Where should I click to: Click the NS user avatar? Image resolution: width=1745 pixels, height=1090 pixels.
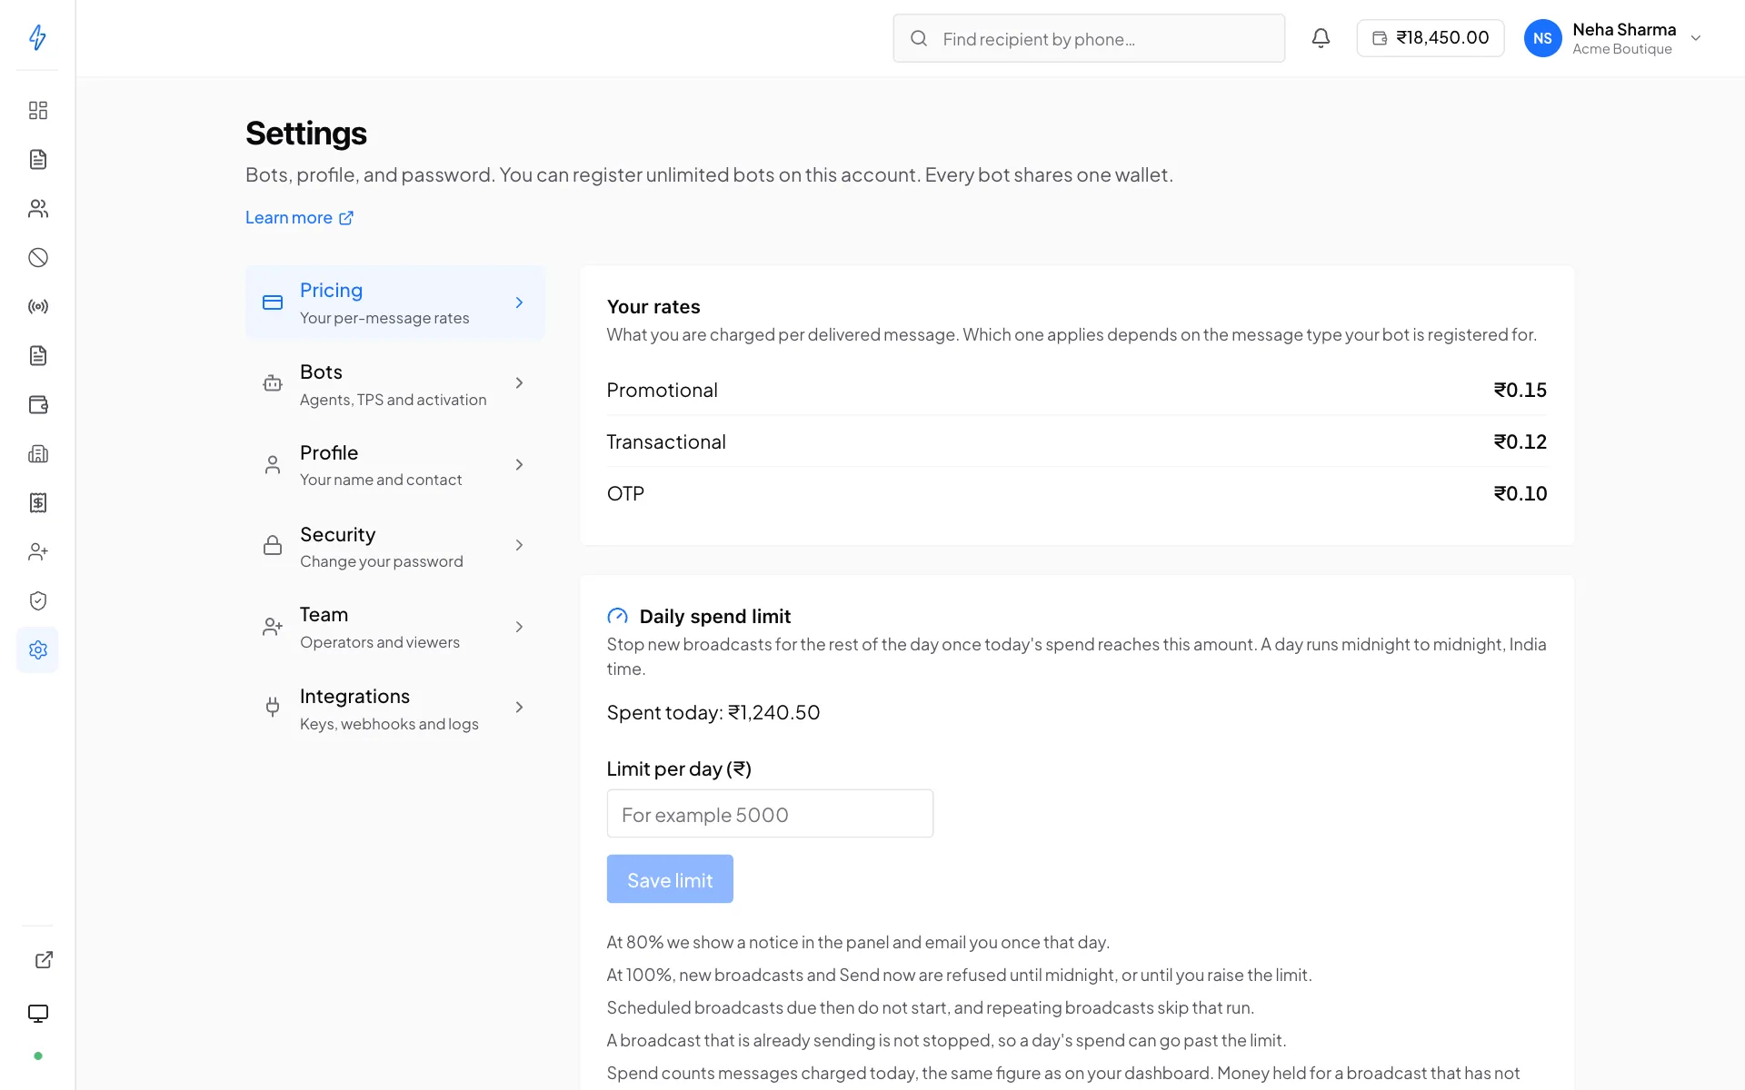tap(1542, 38)
